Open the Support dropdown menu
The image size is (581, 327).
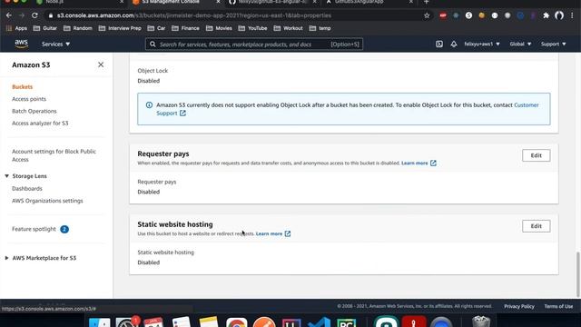[x=553, y=44]
